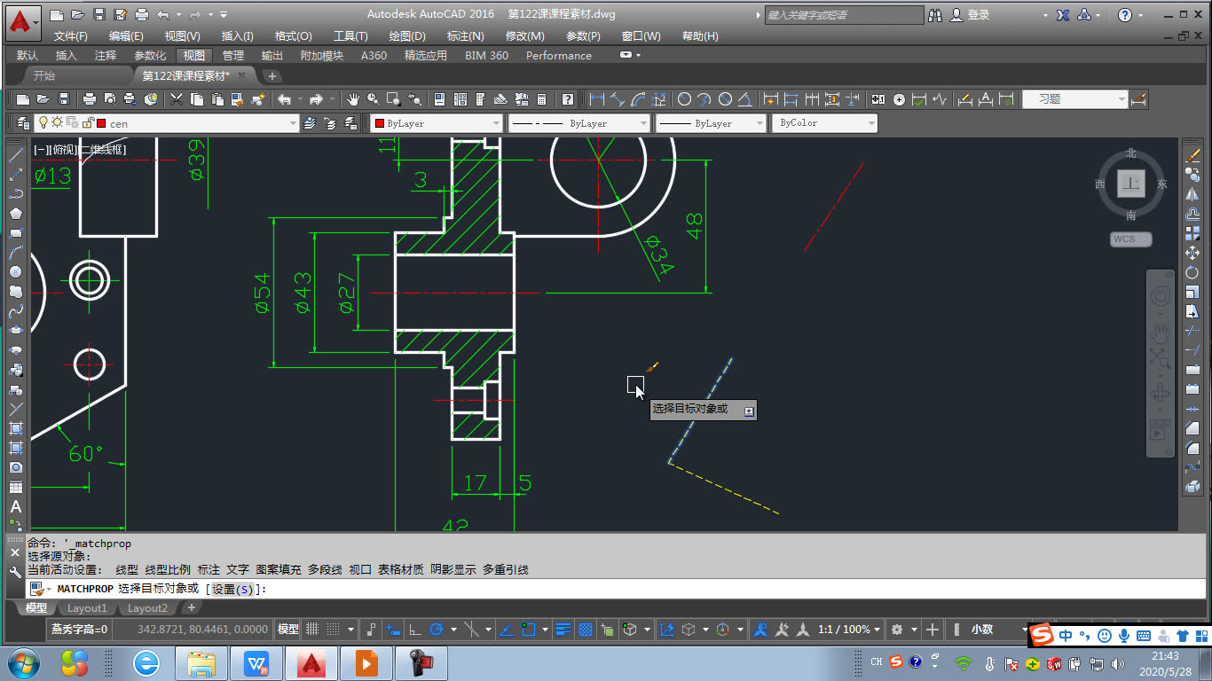Toggle object snap in status bar
Screen dimensions: 1212x681
point(529,630)
